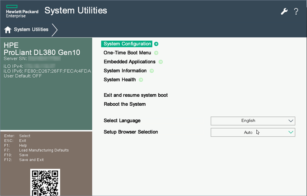Click F7 Load Manufacturing Defaults hint
Screen dimensions: 307x196
(36, 150)
